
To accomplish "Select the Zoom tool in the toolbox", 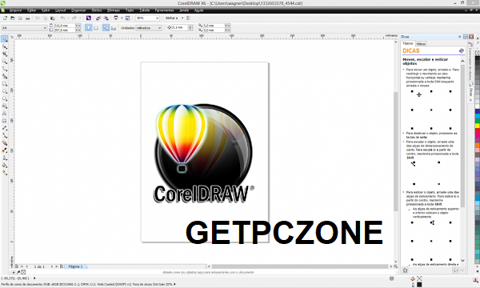I will [5, 62].
